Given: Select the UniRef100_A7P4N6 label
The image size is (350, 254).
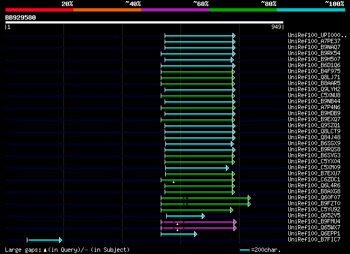Looking at the screenshot, I should (x=314, y=108).
